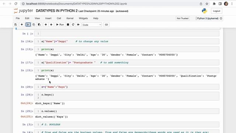Image resolution: width=236 pixels, height=133 pixels.
Task: Click output dict_values(['Kaya'])
Action: coord(52,117)
